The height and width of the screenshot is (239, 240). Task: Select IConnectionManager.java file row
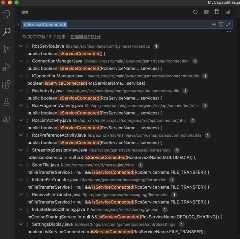[125, 76]
